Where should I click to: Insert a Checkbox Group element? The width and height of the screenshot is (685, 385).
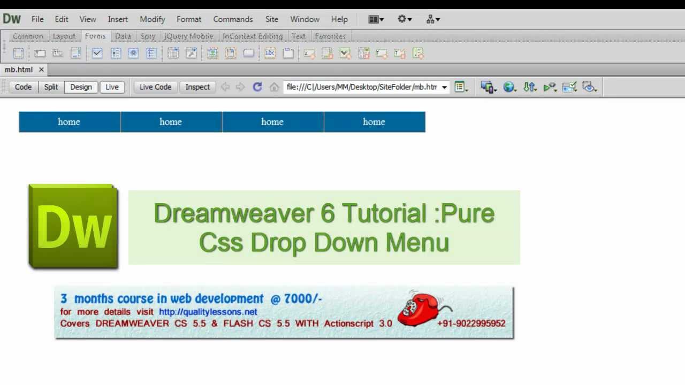(116, 53)
